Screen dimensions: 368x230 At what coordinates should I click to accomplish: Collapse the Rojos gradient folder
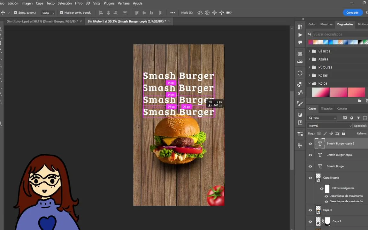point(309,83)
